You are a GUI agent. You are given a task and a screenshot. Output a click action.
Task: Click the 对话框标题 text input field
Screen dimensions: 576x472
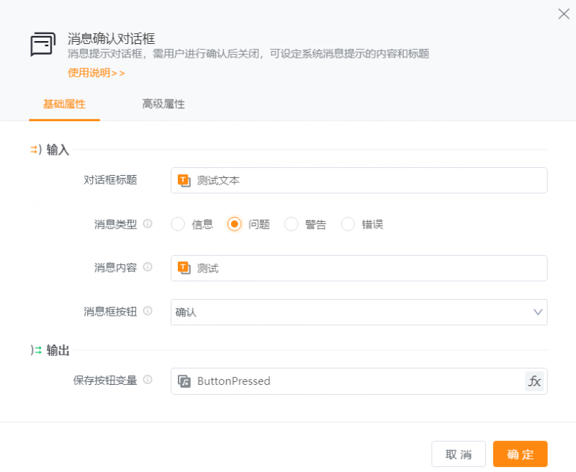point(367,180)
